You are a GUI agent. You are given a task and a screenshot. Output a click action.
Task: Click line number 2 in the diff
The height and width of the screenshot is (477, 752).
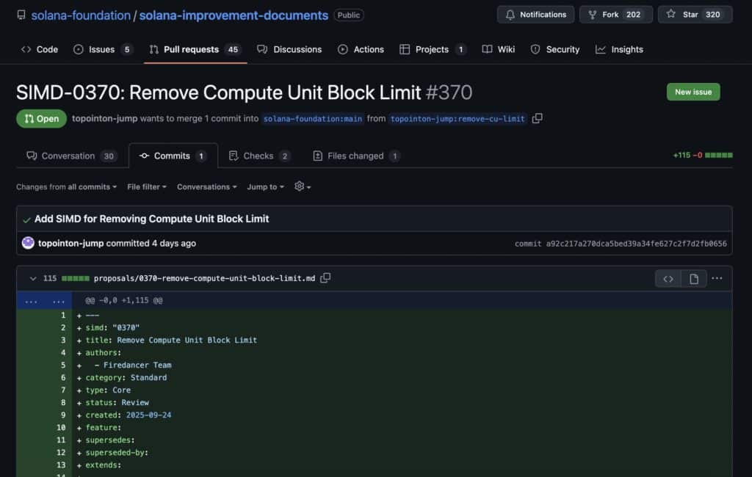63,328
